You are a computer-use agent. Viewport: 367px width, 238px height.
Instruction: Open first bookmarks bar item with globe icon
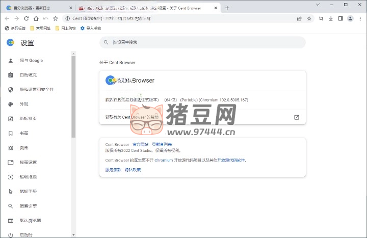[15, 29]
